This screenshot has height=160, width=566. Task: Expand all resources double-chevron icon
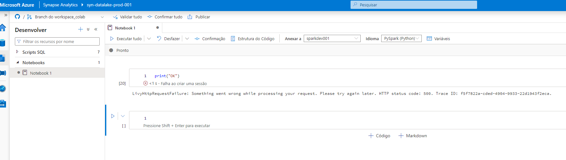(x=88, y=29)
